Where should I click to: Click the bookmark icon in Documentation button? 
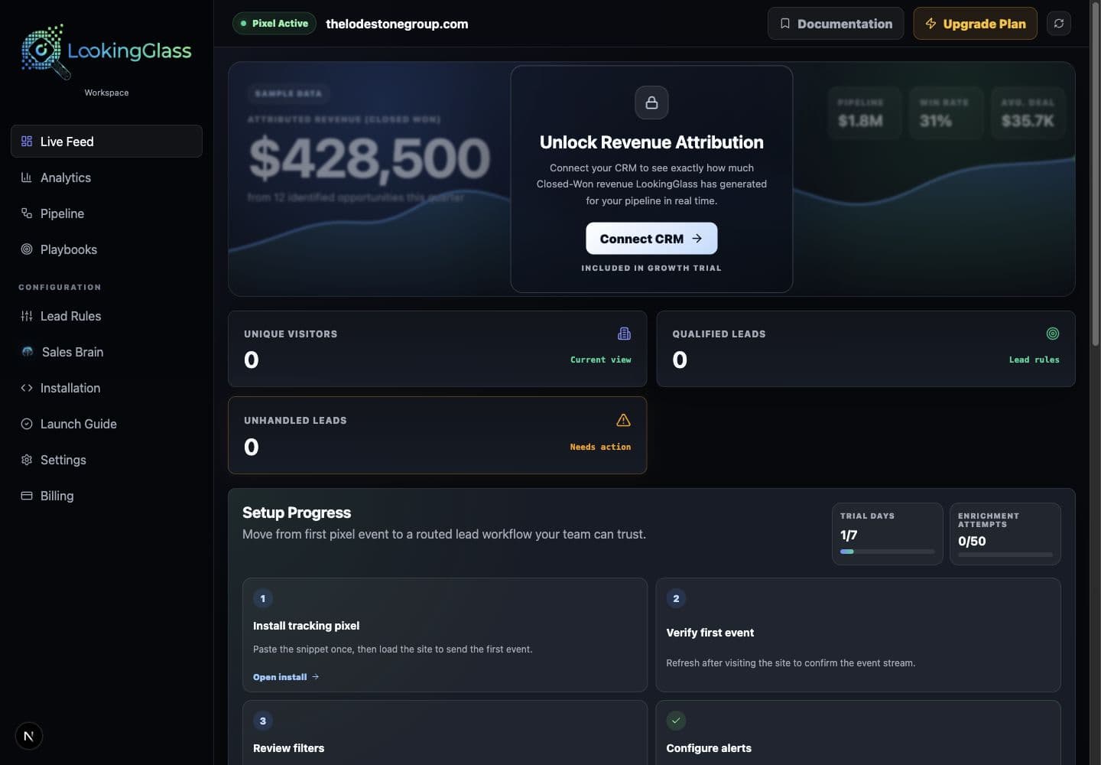coord(784,24)
